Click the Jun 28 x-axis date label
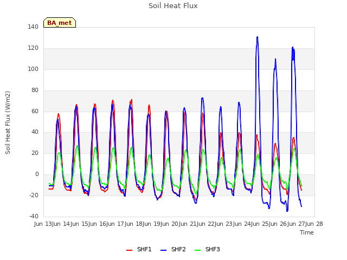 click(314, 224)
